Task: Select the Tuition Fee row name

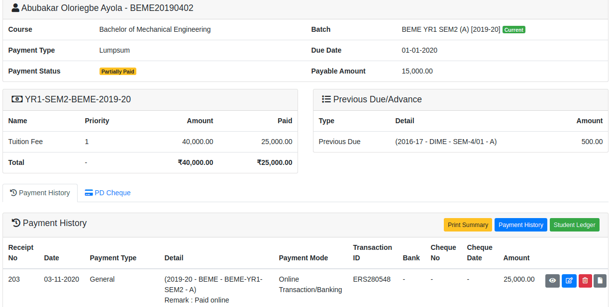Action: (25, 142)
